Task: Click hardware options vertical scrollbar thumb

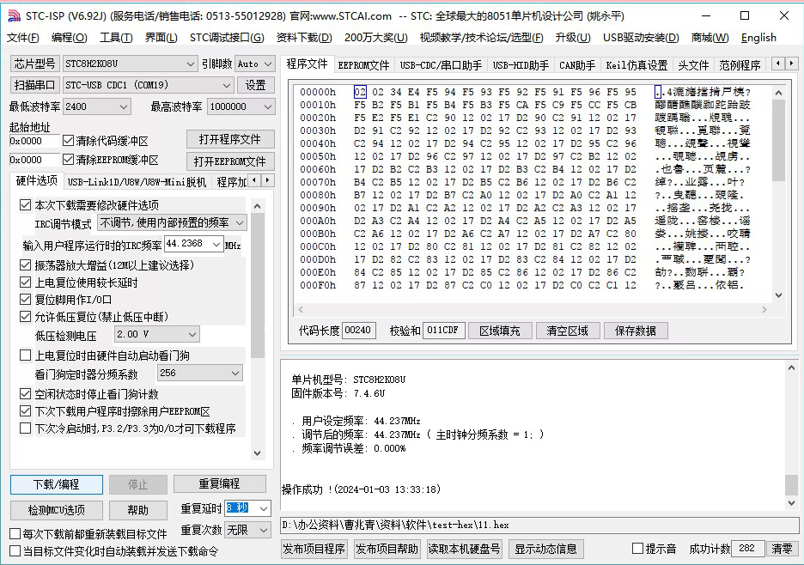Action: [x=258, y=285]
